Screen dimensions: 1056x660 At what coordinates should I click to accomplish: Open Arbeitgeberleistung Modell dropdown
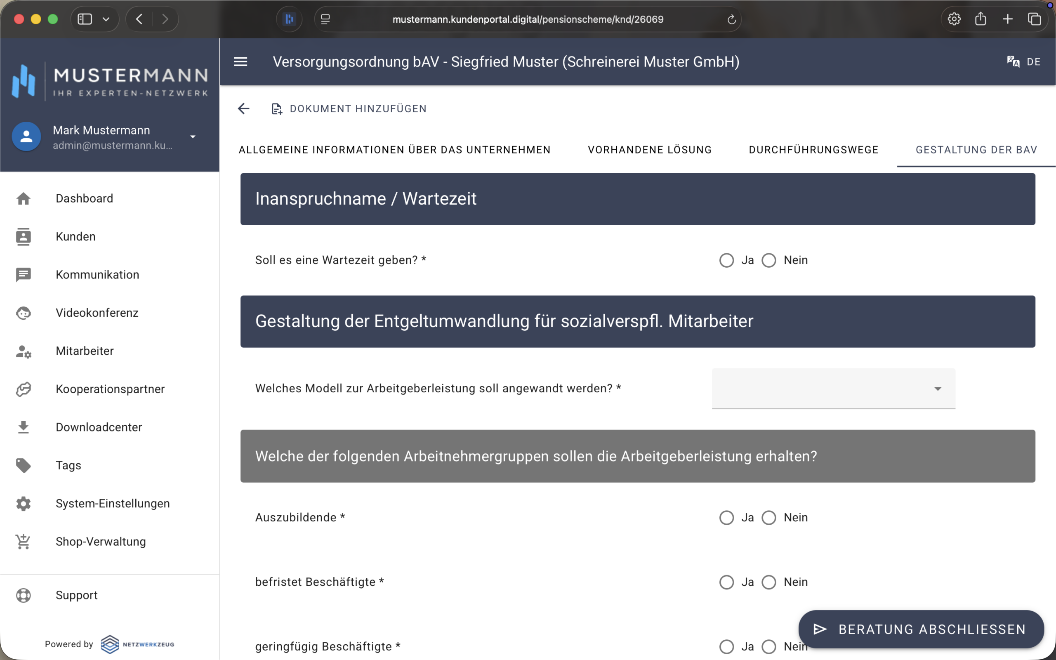(833, 389)
